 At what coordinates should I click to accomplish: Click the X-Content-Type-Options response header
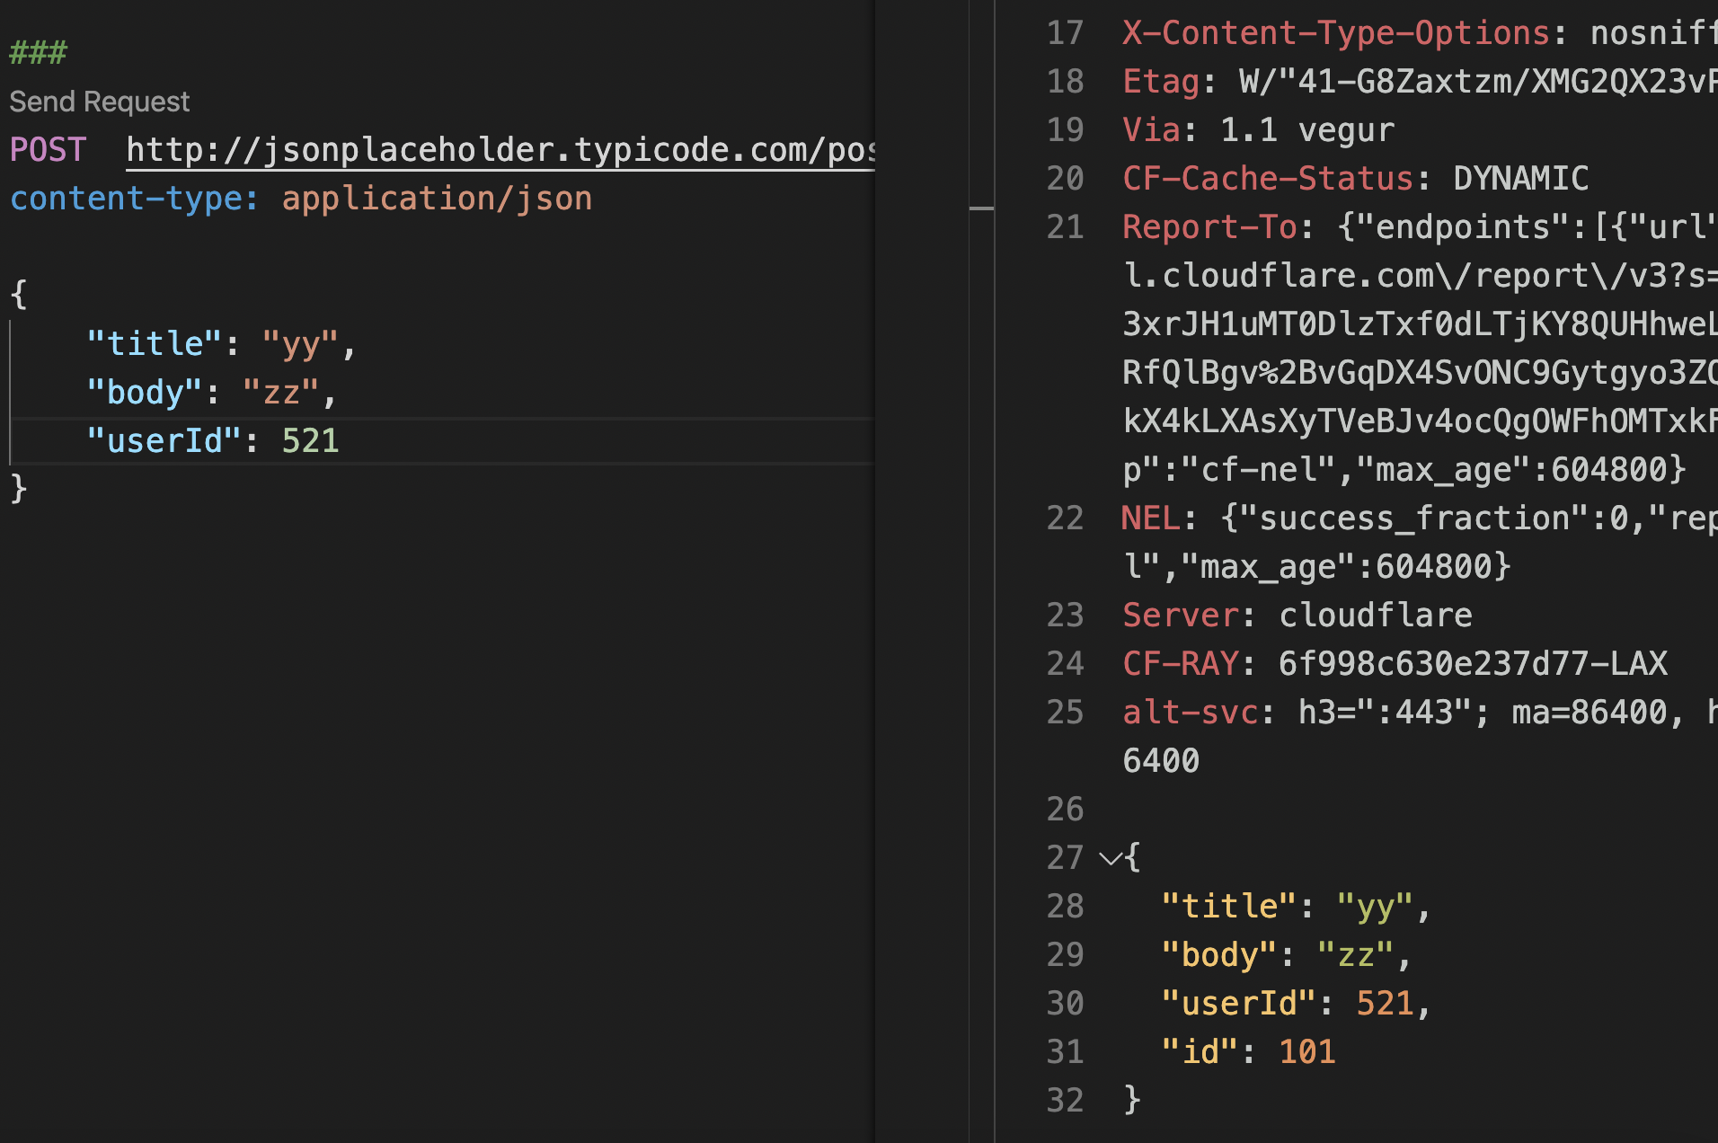tap(1336, 33)
